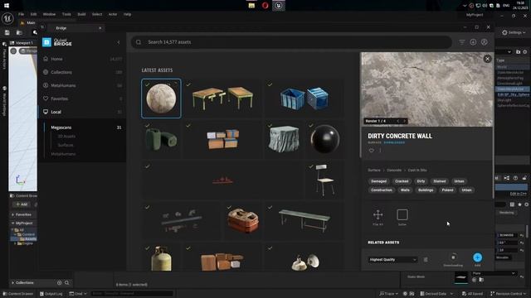This screenshot has width=531, height=298.
Task: Open the user account icon in Bridge
Action: 485,42
